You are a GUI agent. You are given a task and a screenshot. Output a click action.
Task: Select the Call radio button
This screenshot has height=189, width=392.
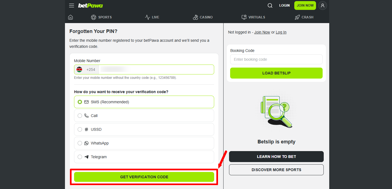click(80, 116)
